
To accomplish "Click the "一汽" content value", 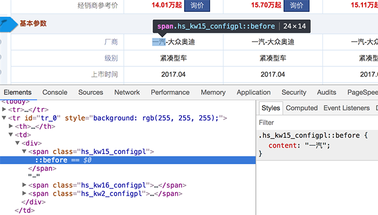I will (x=316, y=145).
